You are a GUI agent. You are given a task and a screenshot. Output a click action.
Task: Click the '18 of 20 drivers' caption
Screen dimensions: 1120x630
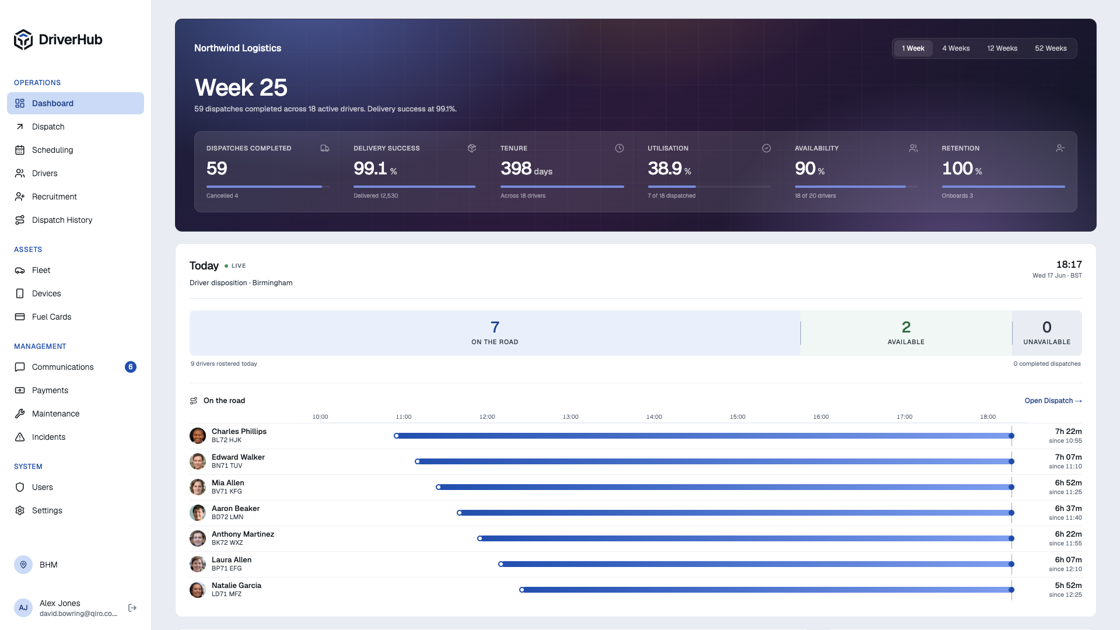click(x=815, y=196)
